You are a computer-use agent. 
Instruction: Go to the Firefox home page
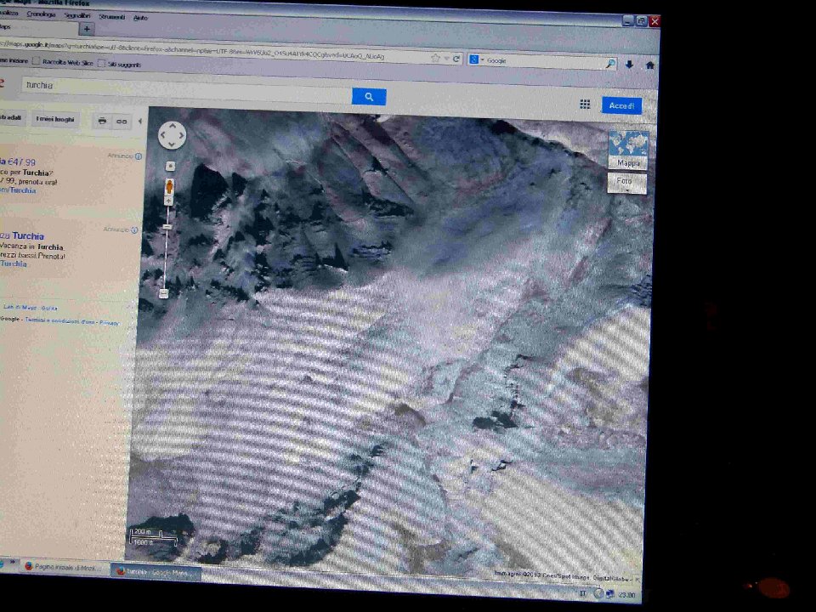(x=650, y=65)
